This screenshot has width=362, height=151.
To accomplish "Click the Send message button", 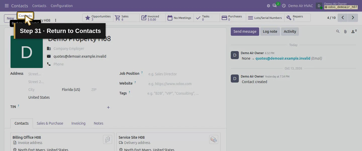I will pyautogui.click(x=245, y=31).
